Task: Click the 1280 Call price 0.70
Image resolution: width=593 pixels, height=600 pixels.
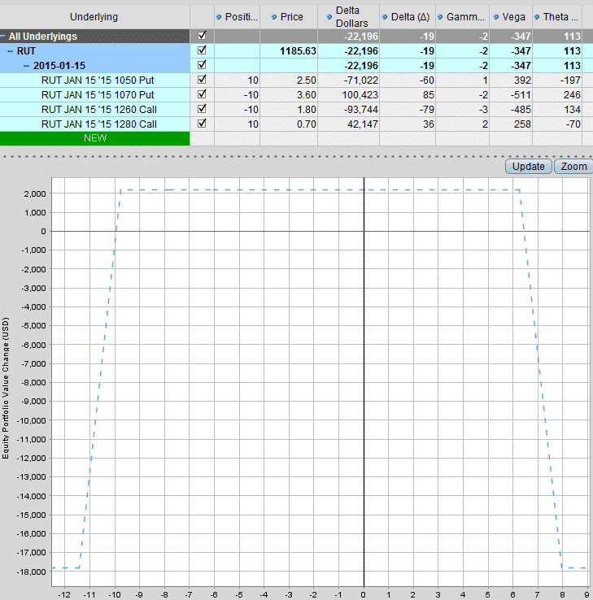Action: (x=307, y=124)
